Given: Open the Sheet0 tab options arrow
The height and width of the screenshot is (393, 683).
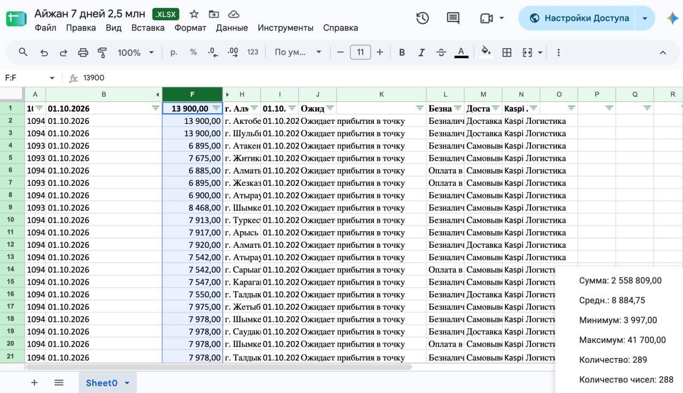Looking at the screenshot, I should click(127, 383).
